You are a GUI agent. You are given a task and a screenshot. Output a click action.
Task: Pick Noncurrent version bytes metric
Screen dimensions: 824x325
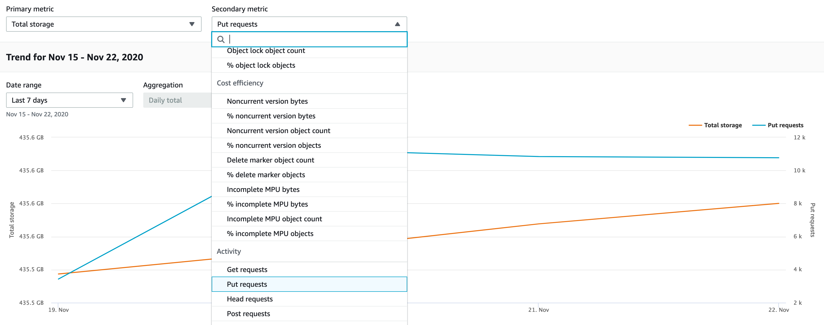click(267, 101)
